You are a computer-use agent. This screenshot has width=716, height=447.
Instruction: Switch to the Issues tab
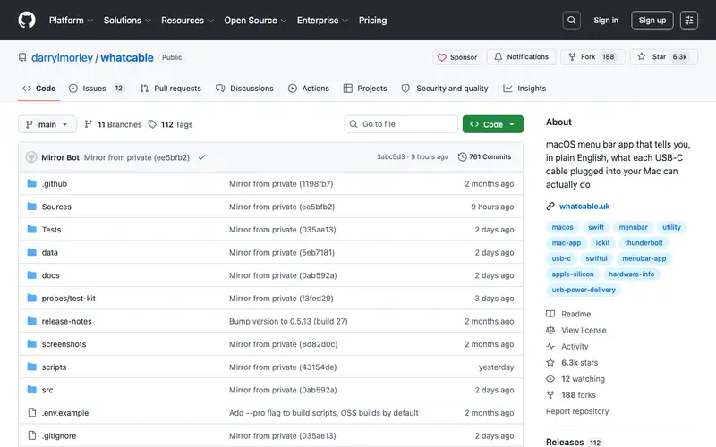click(x=97, y=89)
